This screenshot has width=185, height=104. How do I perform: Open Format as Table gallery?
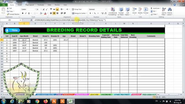(121, 11)
